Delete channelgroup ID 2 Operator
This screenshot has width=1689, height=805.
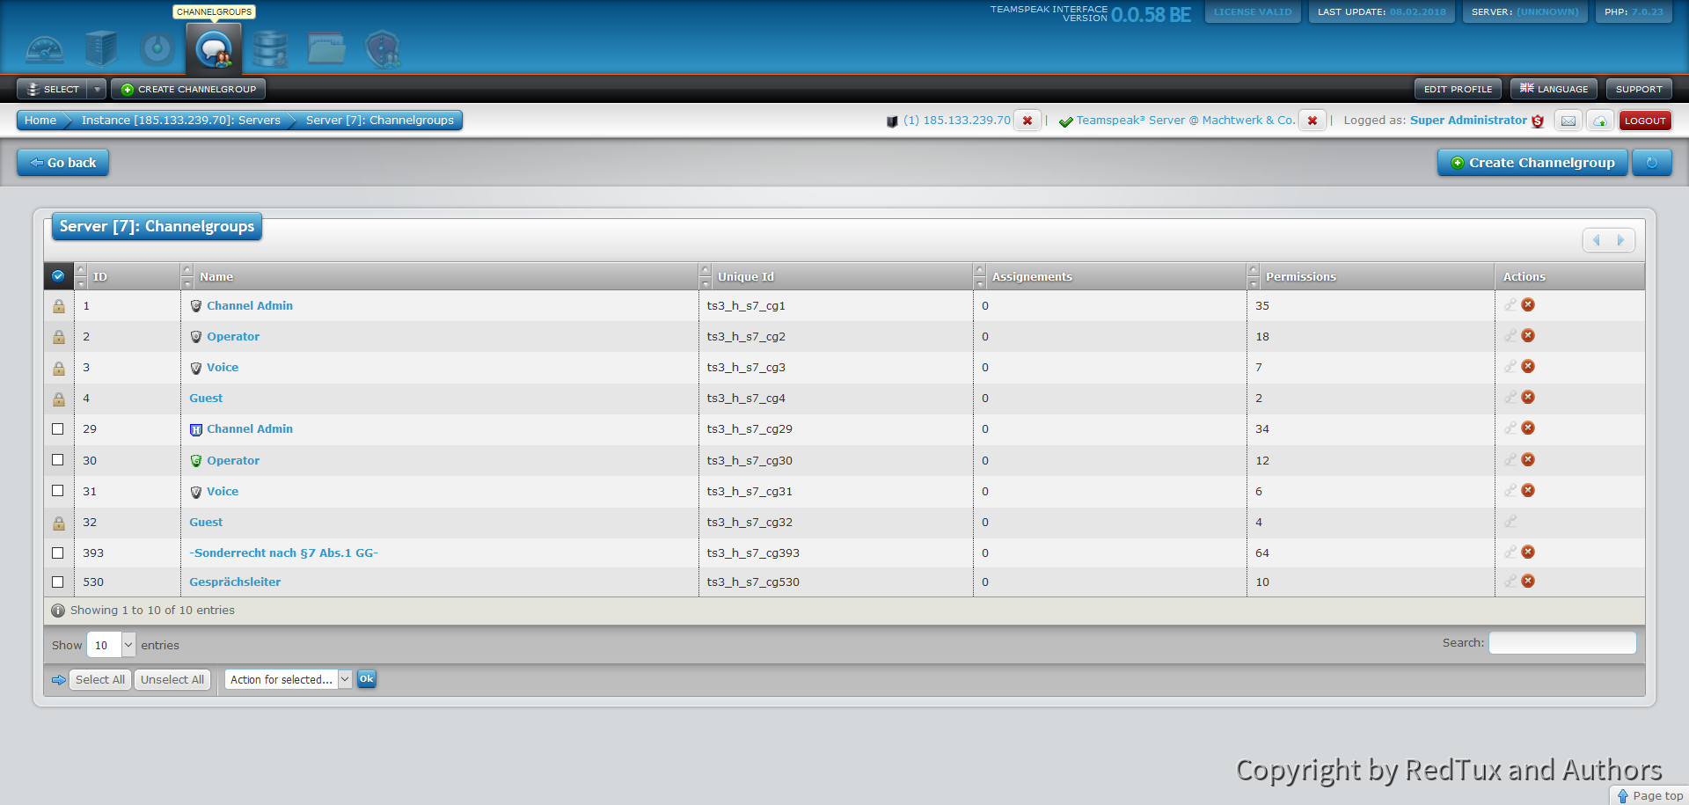(x=1528, y=335)
